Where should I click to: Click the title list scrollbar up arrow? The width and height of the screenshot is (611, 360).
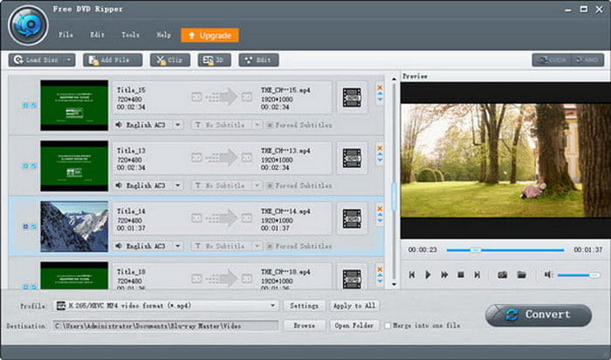[x=394, y=79]
